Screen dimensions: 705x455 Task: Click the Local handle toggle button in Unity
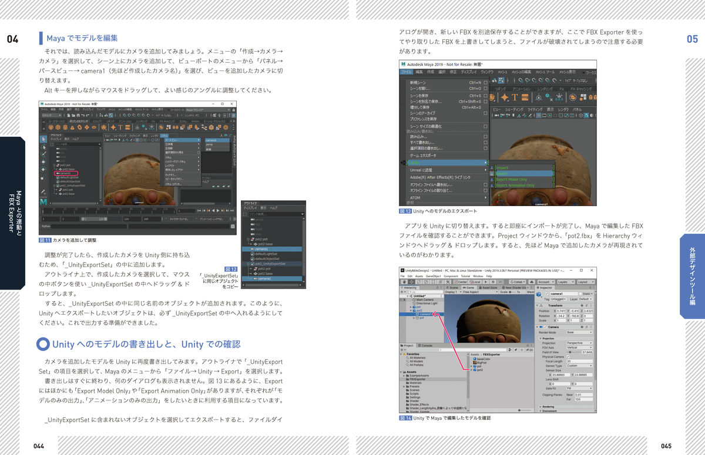coord(474,282)
